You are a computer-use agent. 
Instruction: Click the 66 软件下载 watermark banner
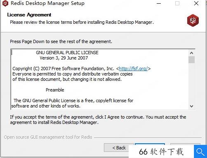coord(161,152)
